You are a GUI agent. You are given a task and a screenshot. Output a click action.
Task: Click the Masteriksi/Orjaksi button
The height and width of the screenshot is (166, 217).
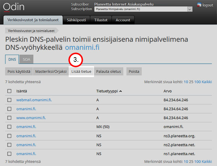pos(51,72)
